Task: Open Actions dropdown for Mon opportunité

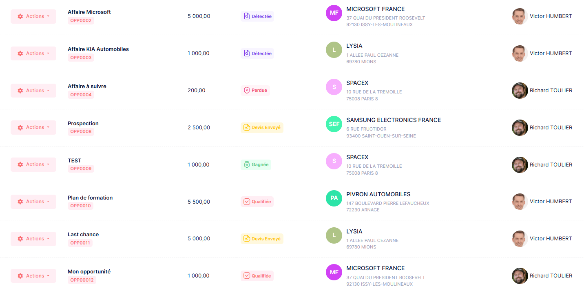Action: pyautogui.click(x=33, y=276)
